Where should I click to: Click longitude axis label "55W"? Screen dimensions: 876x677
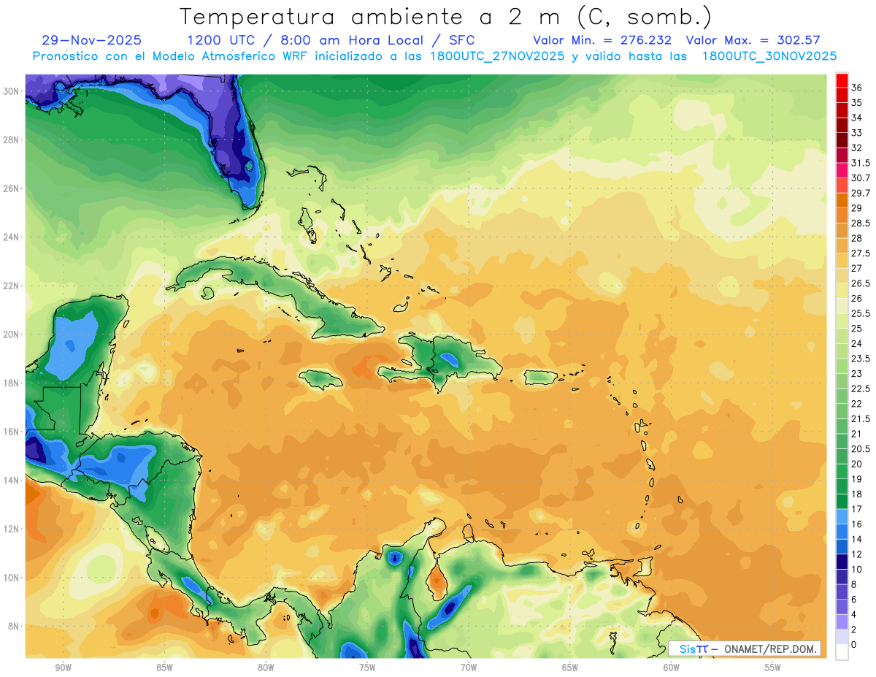click(x=773, y=668)
